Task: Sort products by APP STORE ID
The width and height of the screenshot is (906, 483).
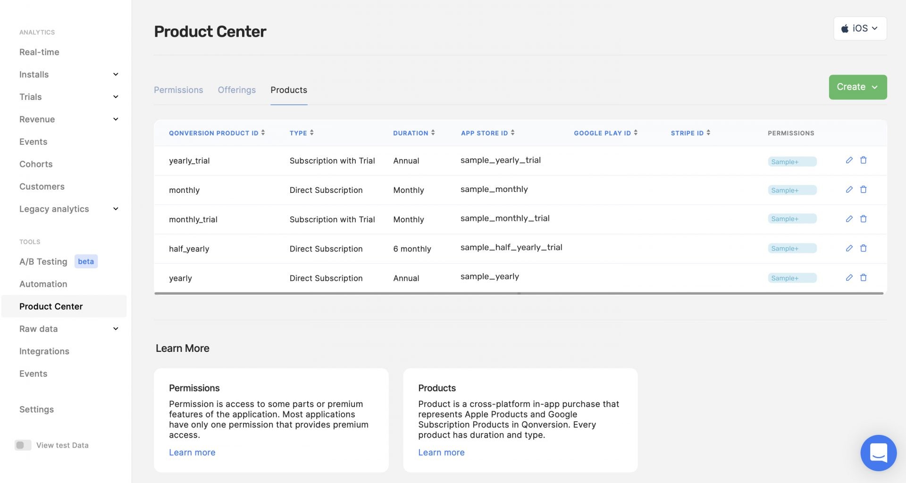Action: tap(513, 133)
